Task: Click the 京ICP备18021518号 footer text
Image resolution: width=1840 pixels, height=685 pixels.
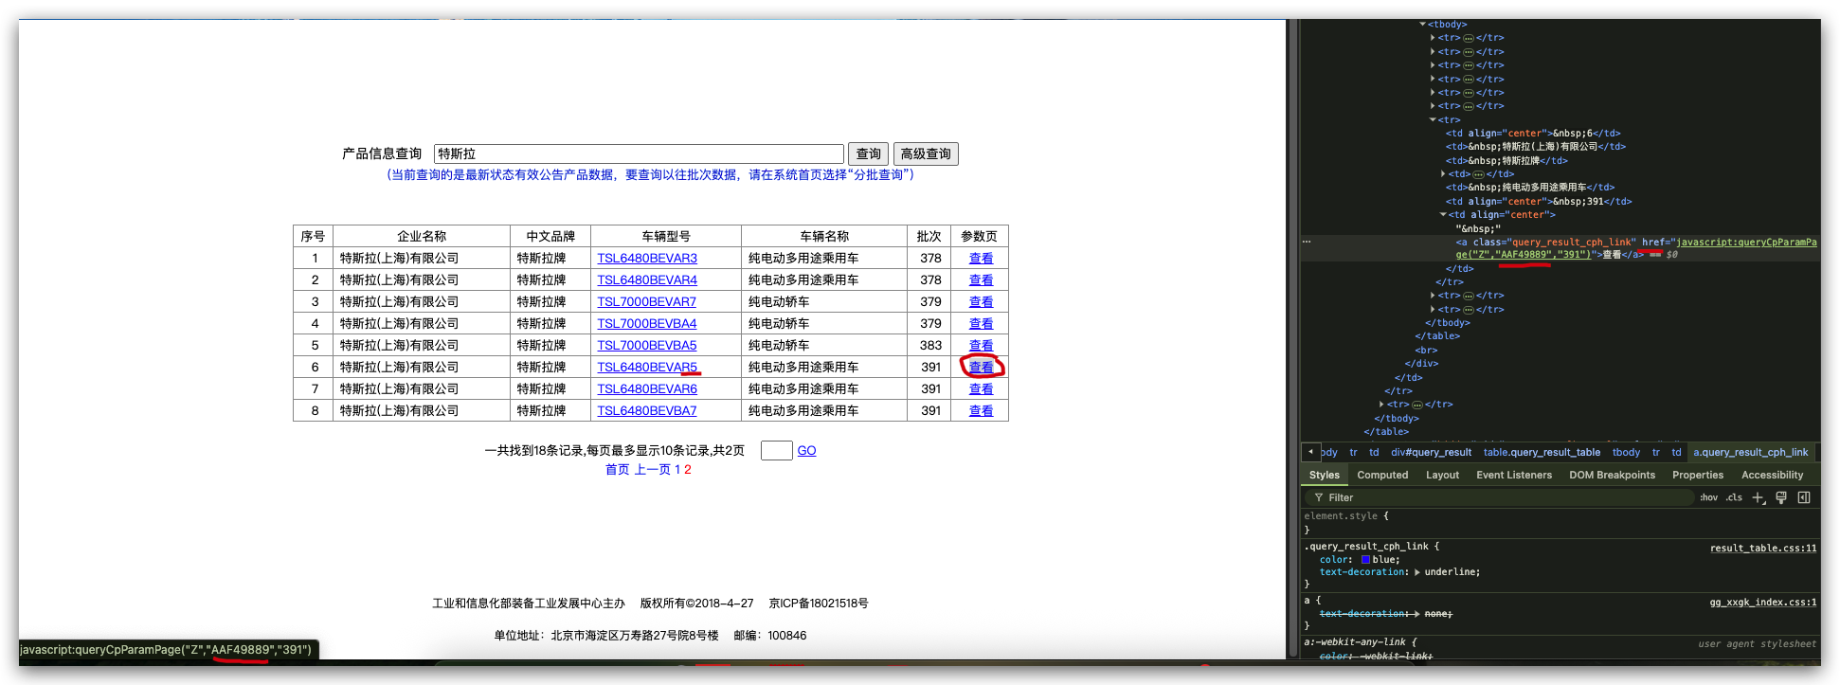Action: [x=819, y=604]
